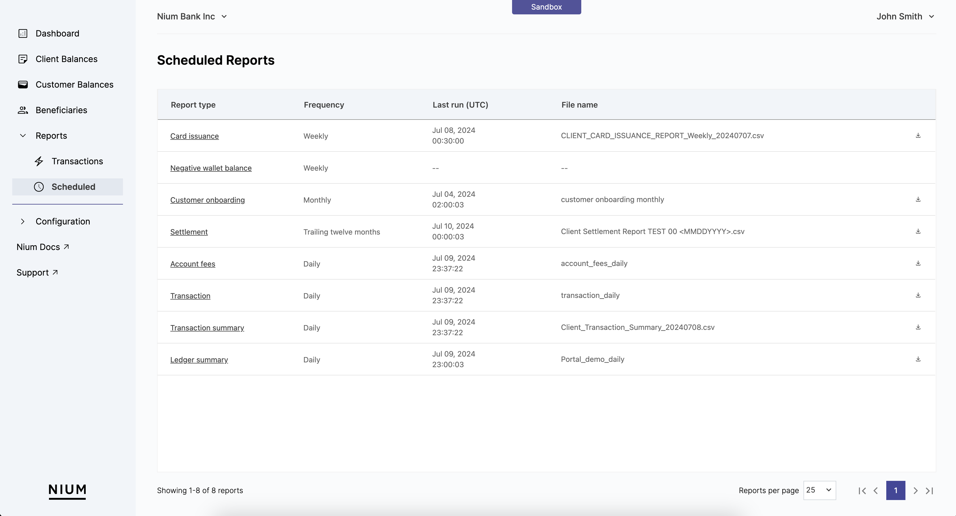Click file name Client_Transaction_Summary_20240708.csv
Image resolution: width=956 pixels, height=516 pixels.
[638, 327]
